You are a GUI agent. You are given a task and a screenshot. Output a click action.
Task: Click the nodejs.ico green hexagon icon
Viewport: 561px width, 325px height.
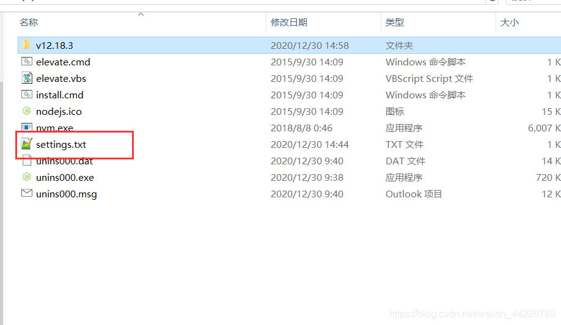coord(27,111)
